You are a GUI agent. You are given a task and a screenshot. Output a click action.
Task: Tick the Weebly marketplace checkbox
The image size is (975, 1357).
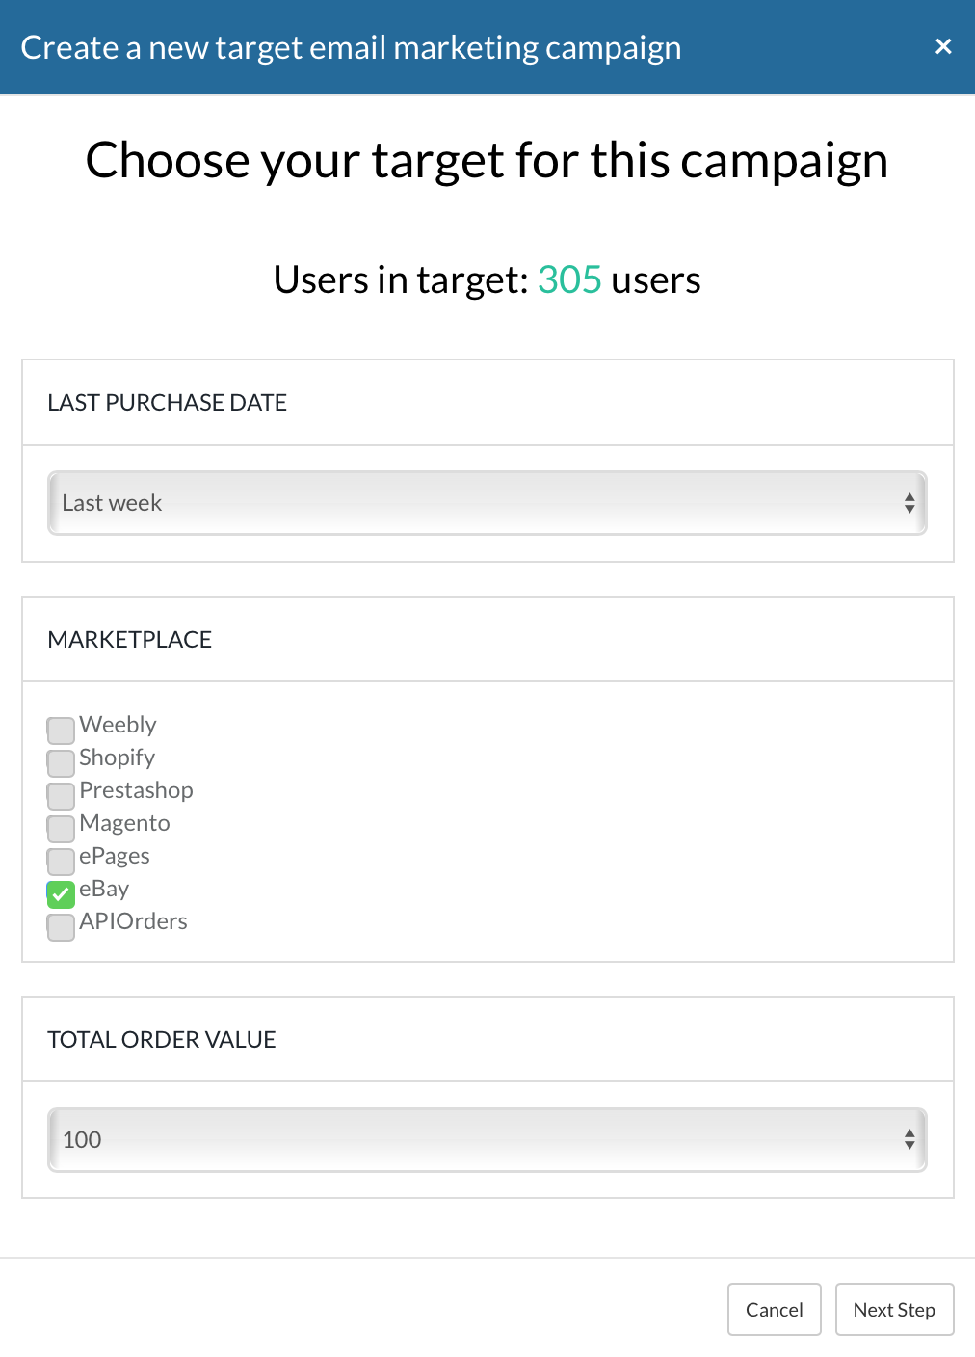pos(61,730)
